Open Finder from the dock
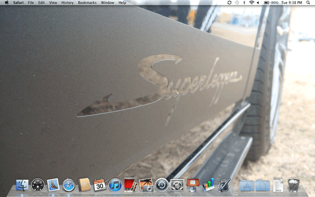315x197 pixels. pyautogui.click(x=22, y=185)
